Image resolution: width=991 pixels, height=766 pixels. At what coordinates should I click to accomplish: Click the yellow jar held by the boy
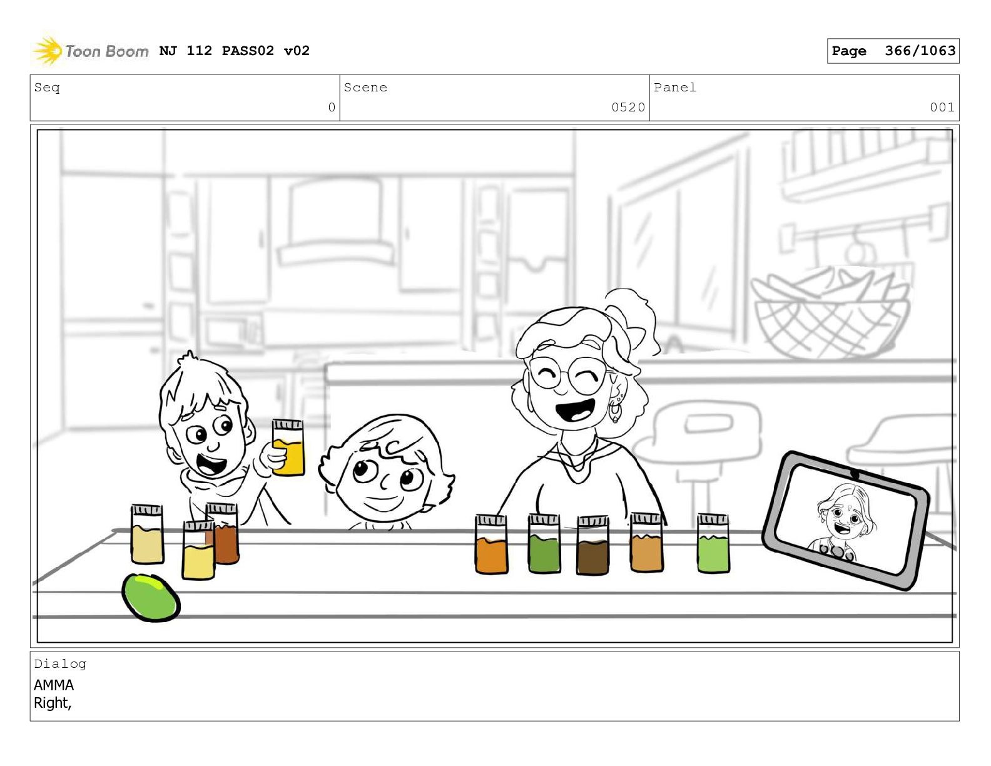288,447
